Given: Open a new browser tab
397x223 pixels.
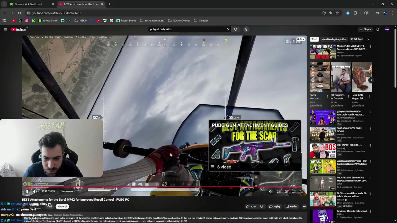Looking at the screenshot, I should click(x=109, y=4).
